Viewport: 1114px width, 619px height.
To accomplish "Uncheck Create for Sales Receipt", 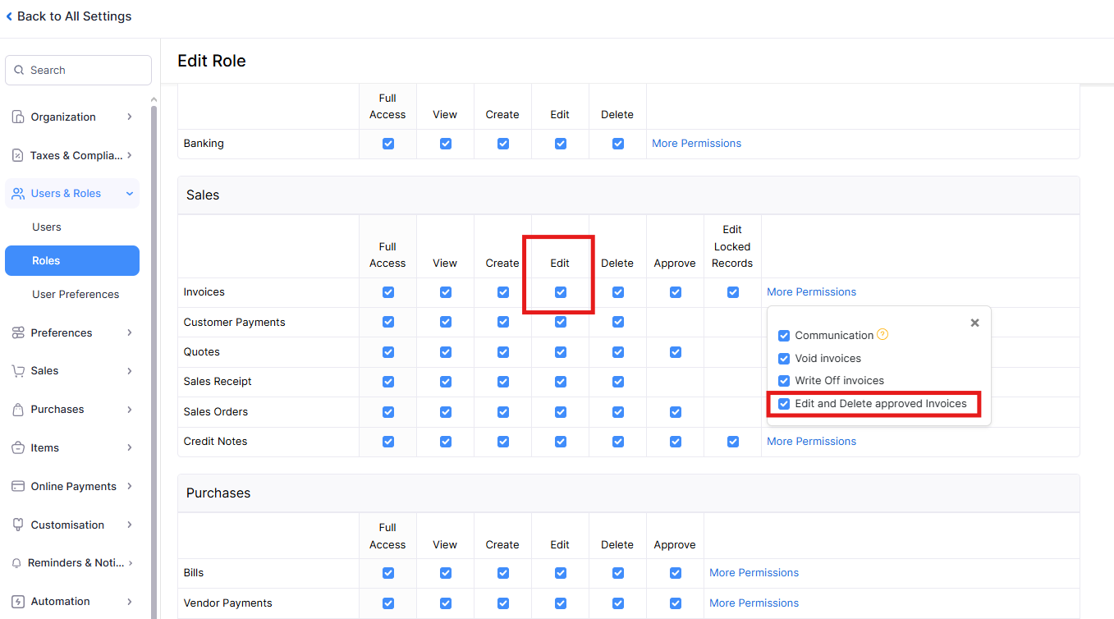I will tap(503, 382).
